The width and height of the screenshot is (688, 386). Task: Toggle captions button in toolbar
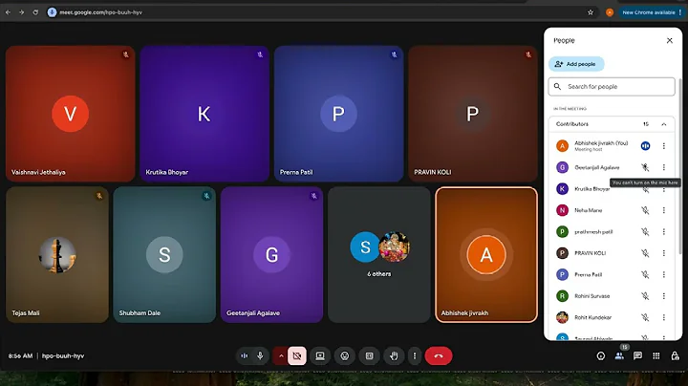[x=370, y=355]
